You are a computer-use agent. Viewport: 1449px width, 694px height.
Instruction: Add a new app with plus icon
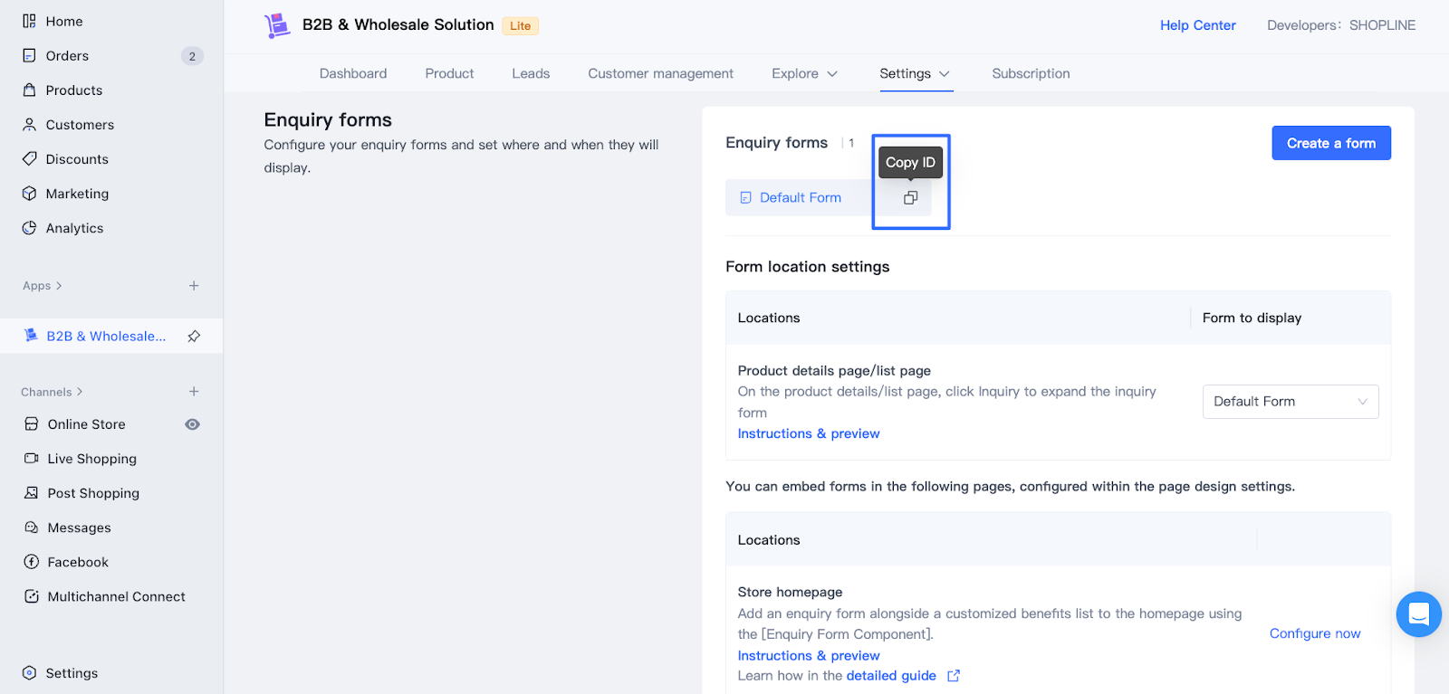(194, 286)
